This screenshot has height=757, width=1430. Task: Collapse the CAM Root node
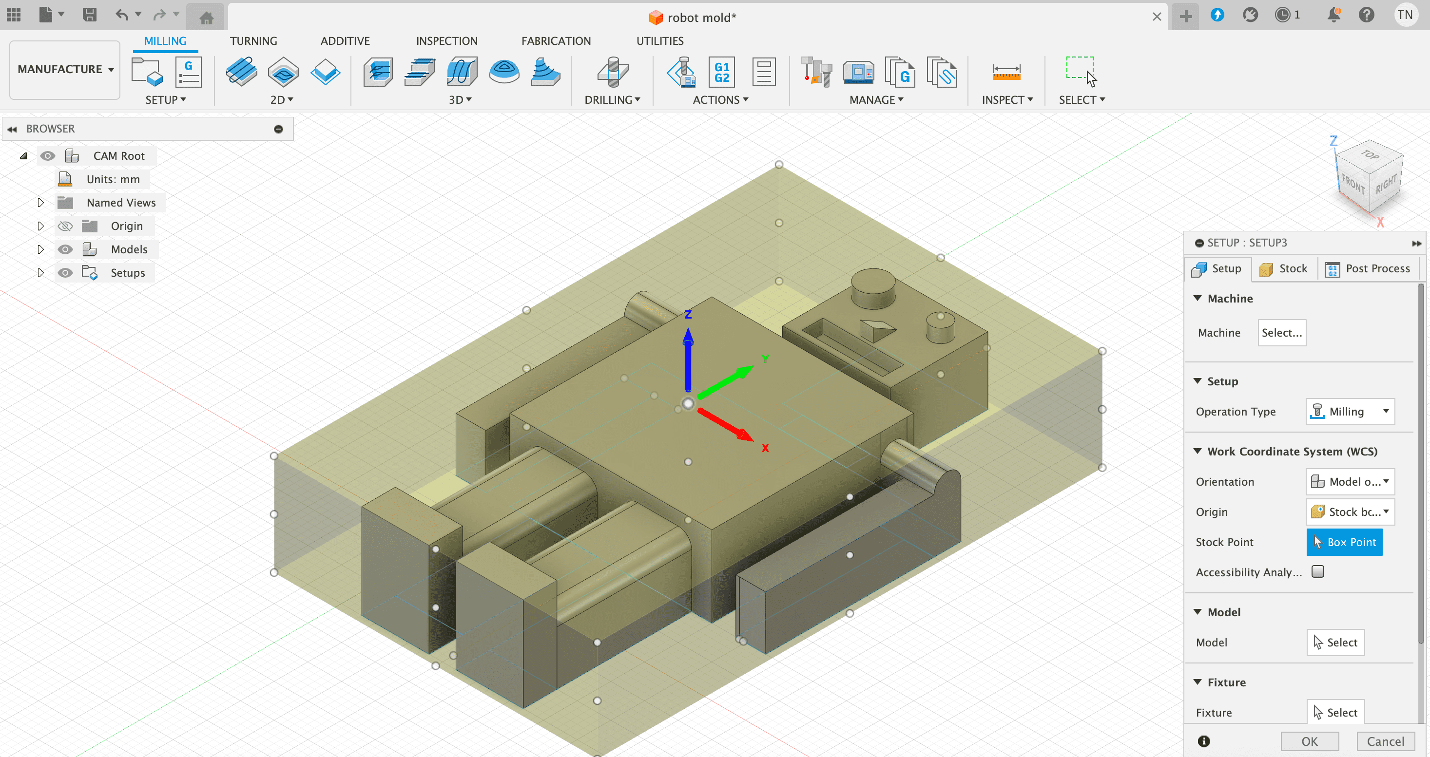point(23,156)
